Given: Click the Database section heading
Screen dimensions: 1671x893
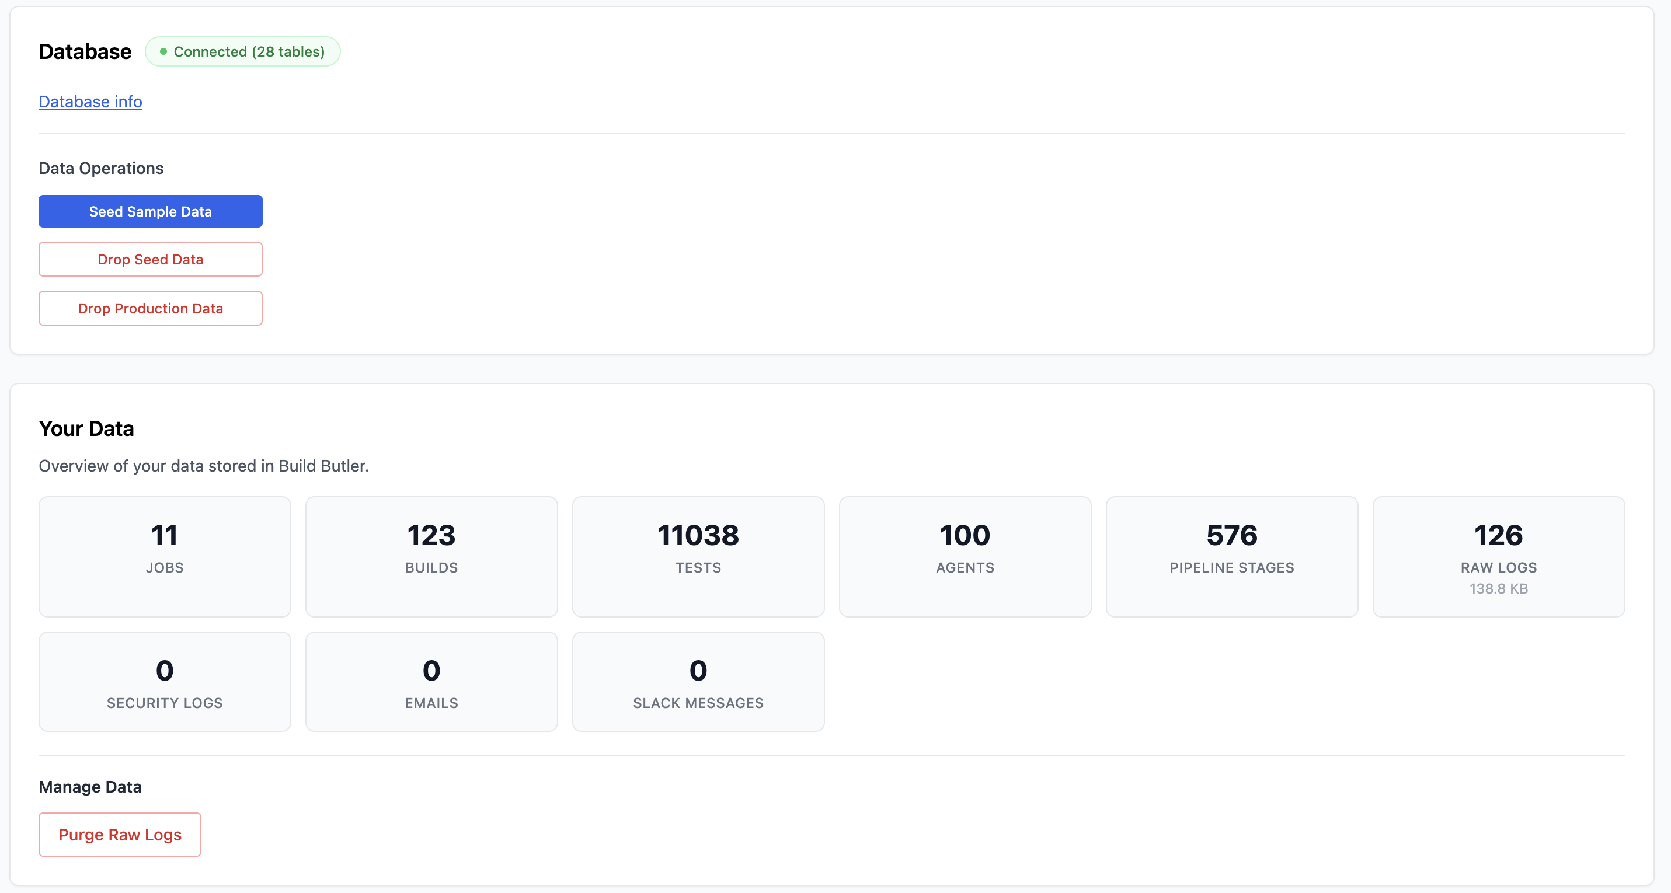Looking at the screenshot, I should tap(84, 51).
